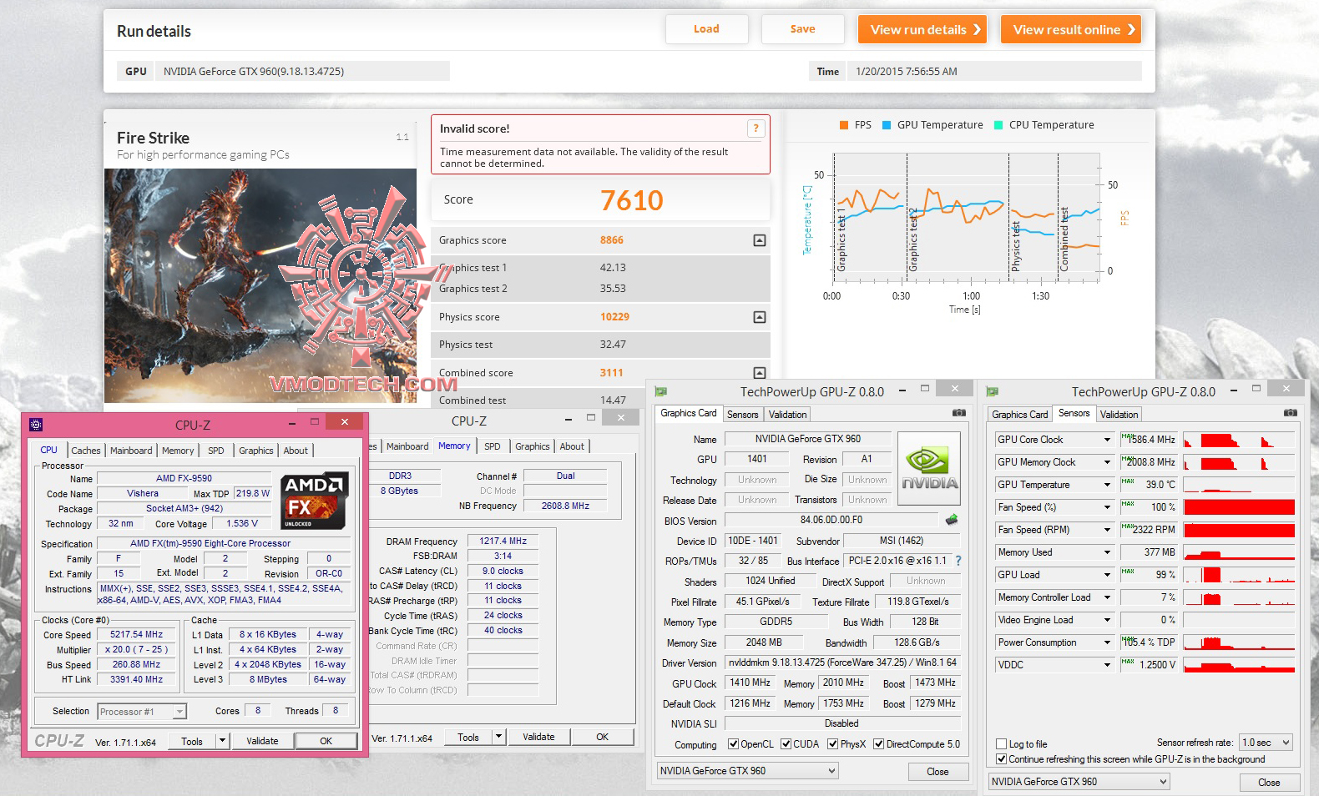Collapse the Combined score section icon
1319x796 pixels.
tap(760, 373)
